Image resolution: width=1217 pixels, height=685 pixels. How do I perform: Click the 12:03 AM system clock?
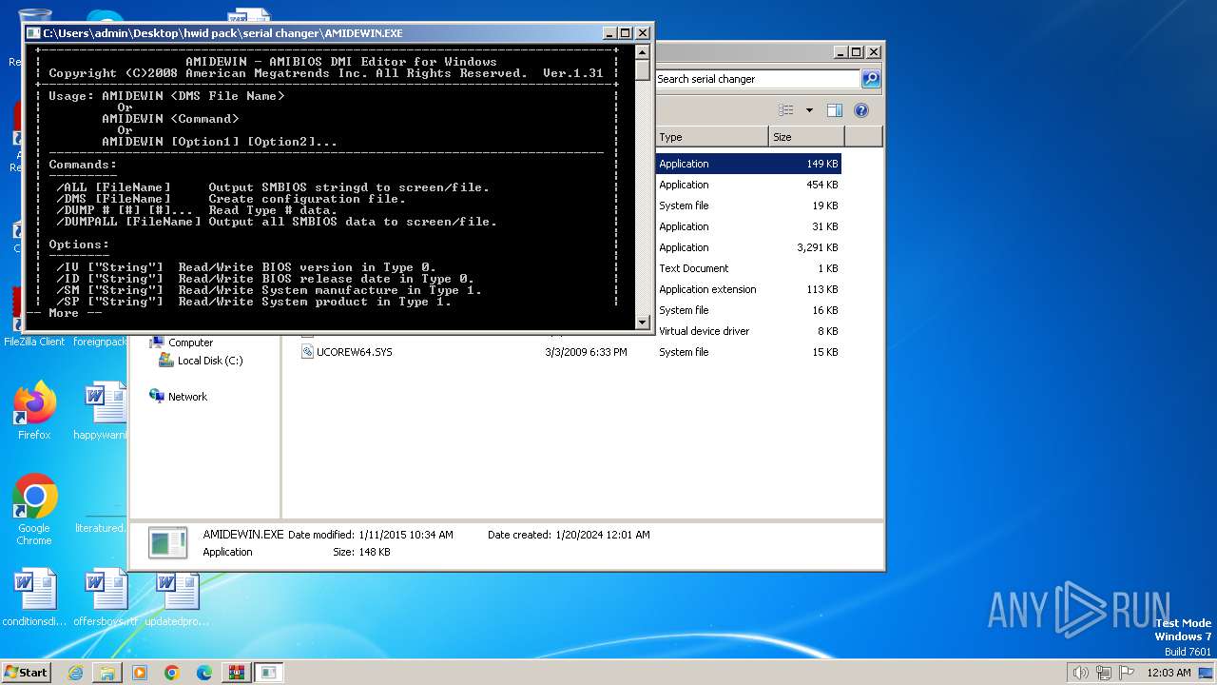[x=1169, y=673]
